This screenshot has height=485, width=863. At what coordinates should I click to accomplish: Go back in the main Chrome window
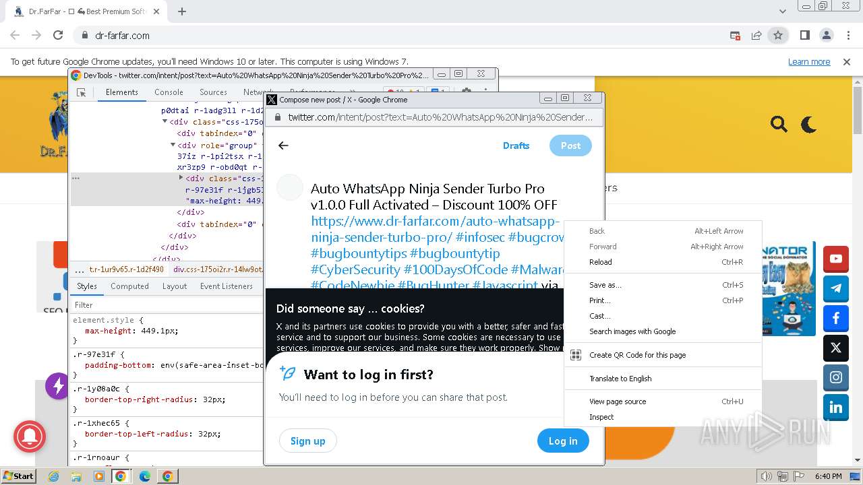pyautogui.click(x=15, y=35)
